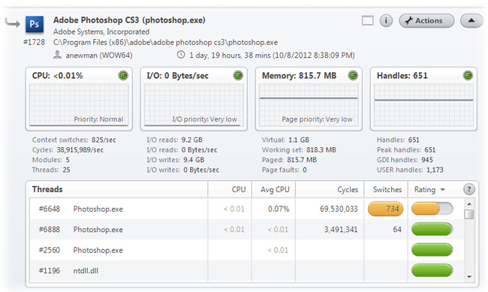Click the photoshop.exe file path text
The height and width of the screenshot is (292, 488).
point(165,42)
